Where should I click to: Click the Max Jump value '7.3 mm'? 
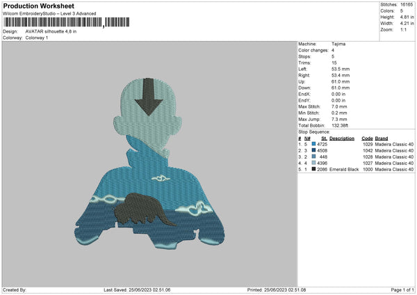tap(339, 119)
